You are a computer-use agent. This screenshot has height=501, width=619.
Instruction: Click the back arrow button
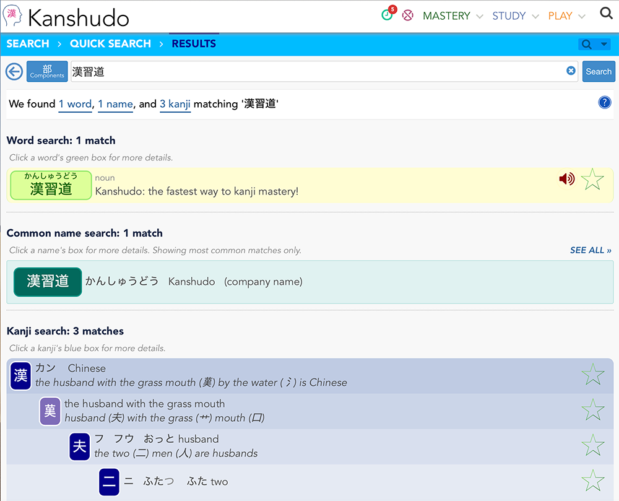click(14, 71)
